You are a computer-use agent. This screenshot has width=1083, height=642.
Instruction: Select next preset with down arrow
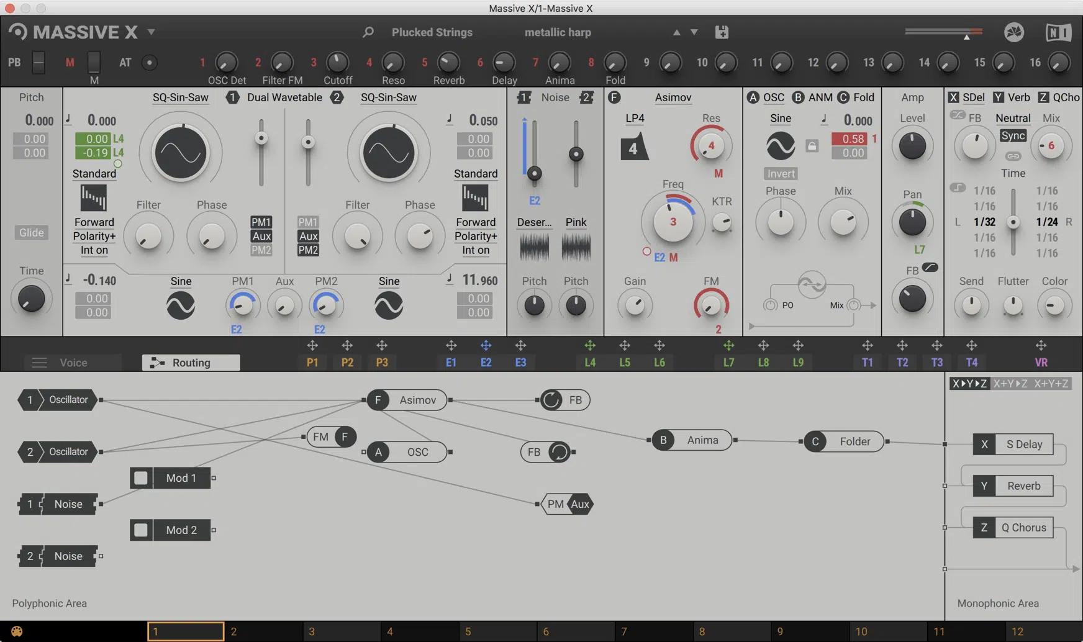click(x=694, y=32)
